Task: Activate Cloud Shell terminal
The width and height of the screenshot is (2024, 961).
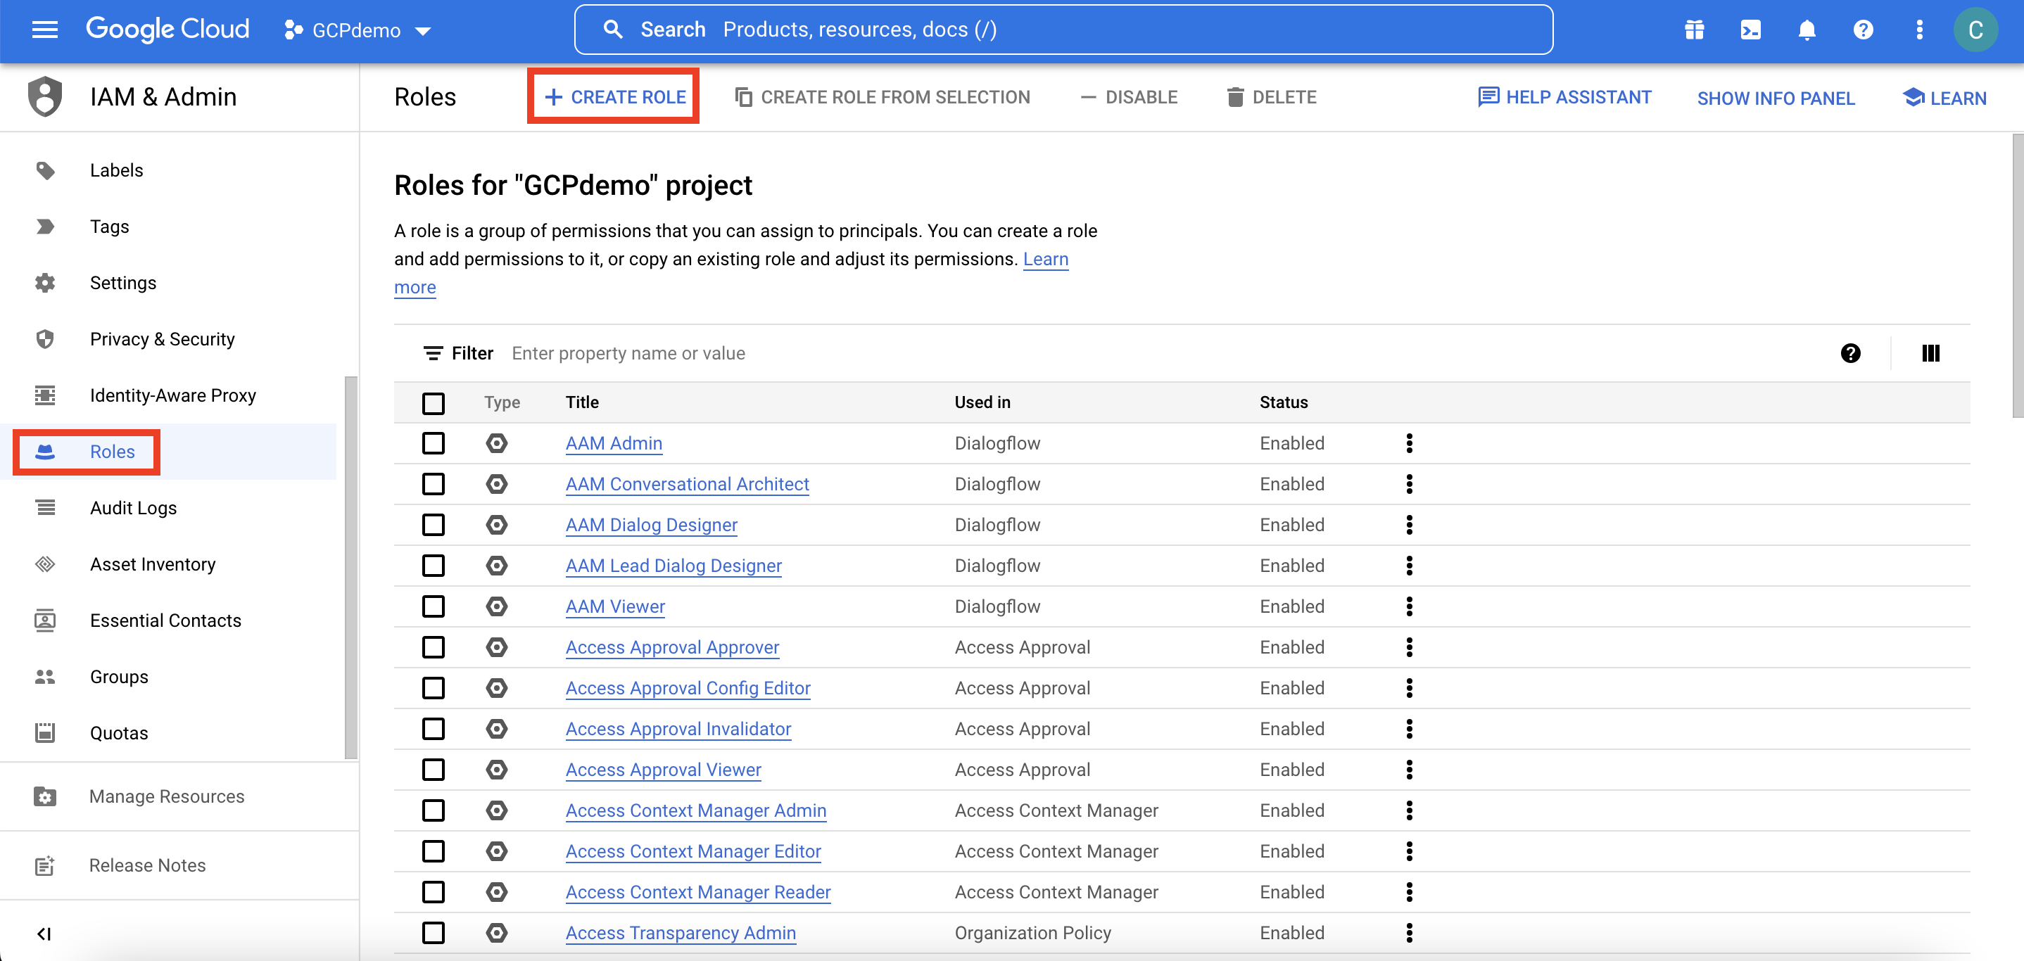Action: 1750,30
